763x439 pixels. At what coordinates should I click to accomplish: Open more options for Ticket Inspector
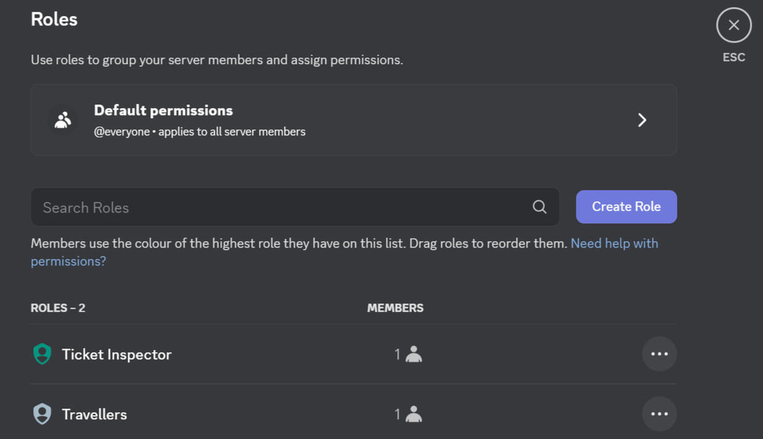click(x=659, y=354)
